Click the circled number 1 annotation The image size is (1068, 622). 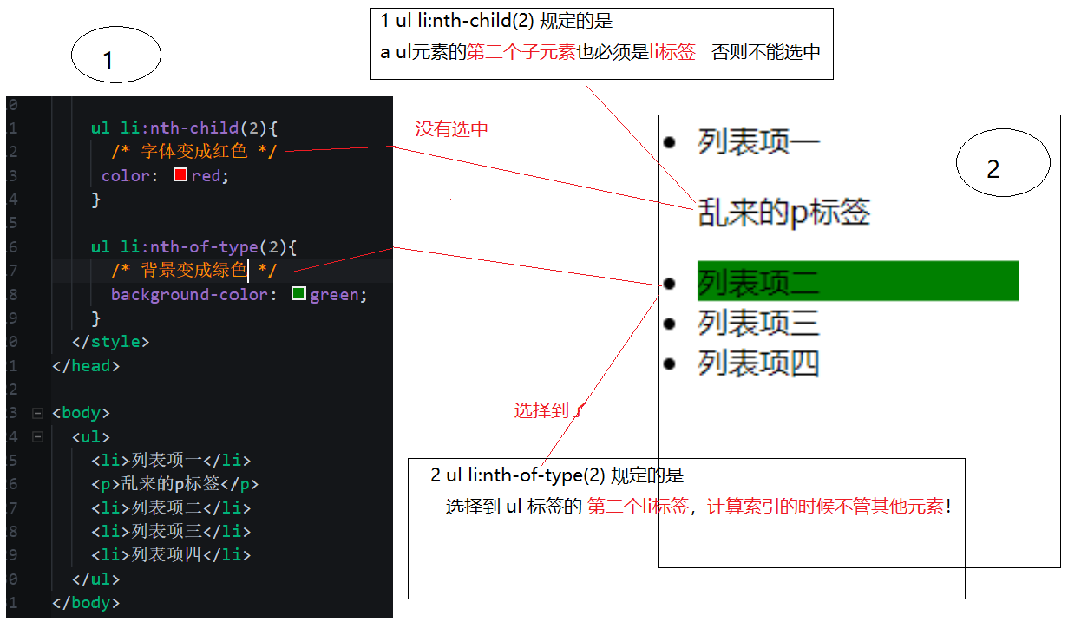point(115,55)
